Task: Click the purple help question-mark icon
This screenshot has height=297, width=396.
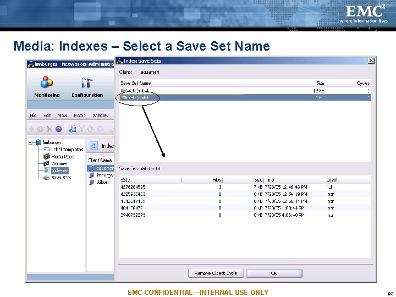Action: point(59,129)
